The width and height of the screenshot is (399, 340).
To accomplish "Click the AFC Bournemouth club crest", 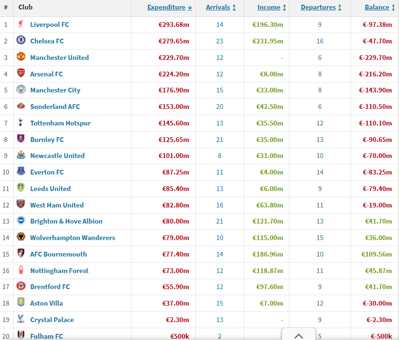I will tap(21, 253).
